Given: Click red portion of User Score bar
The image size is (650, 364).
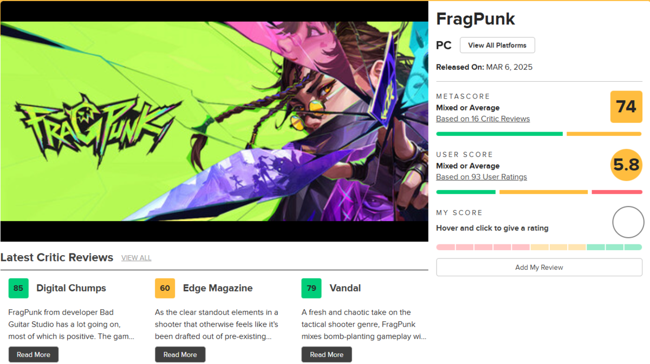Looking at the screenshot, I should [617, 192].
